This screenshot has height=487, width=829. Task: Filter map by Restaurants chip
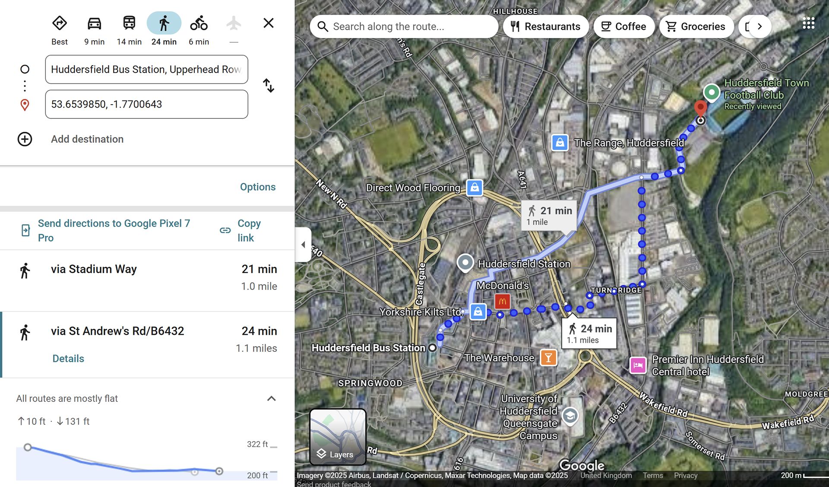(545, 26)
